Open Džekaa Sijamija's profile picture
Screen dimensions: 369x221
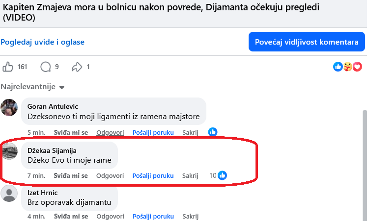click(x=9, y=151)
